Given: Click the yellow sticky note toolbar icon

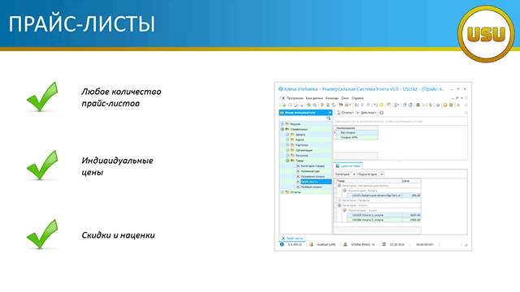Looking at the screenshot, I should tap(381, 105).
